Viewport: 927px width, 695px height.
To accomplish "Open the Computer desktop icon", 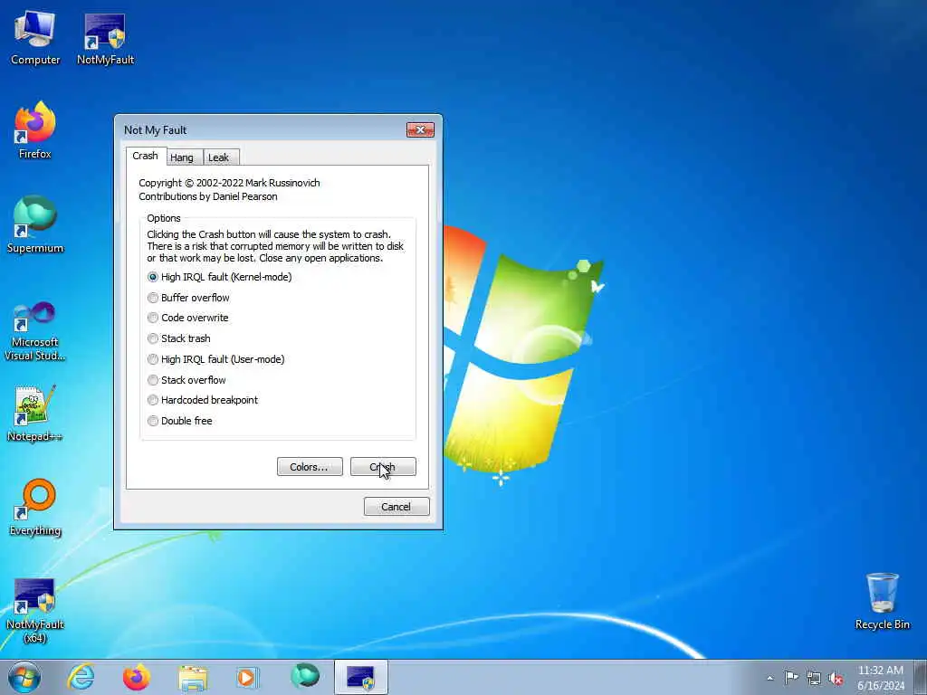I will click(35, 38).
